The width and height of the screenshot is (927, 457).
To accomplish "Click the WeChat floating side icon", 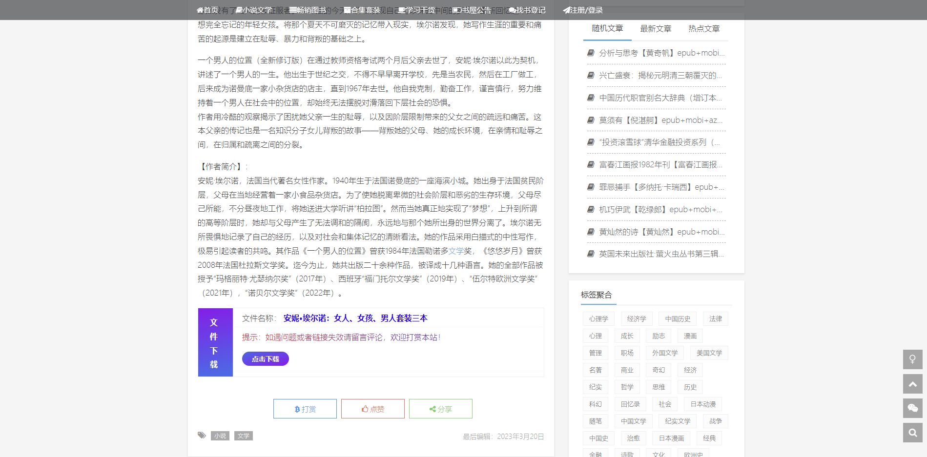I will click(x=912, y=408).
